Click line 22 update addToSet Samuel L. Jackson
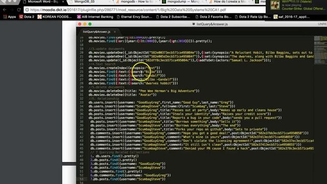 (179, 60)
